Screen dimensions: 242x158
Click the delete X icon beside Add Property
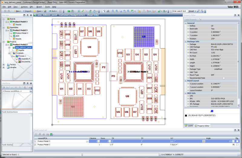[200, 20]
